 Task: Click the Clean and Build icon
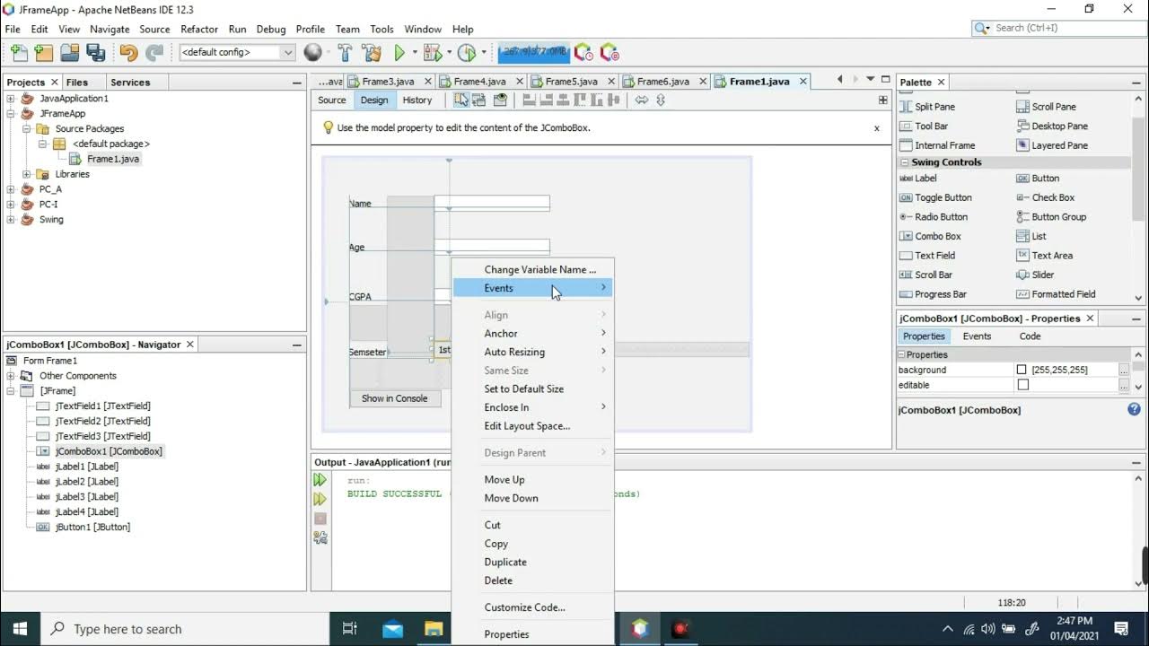[371, 52]
